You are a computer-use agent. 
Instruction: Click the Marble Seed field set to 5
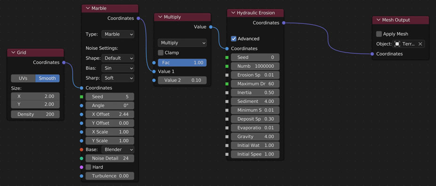click(x=110, y=97)
